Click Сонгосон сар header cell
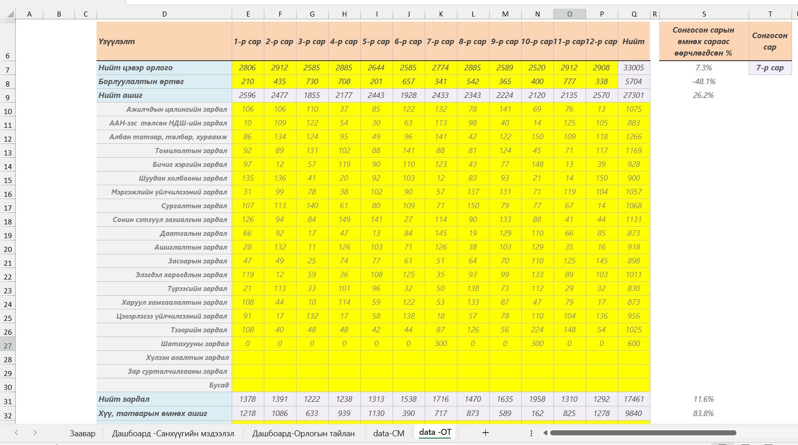 (770, 41)
